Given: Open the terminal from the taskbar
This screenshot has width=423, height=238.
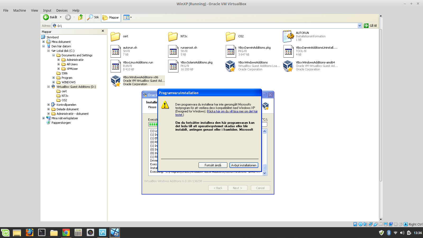Looking at the screenshot, I should coord(42,233).
